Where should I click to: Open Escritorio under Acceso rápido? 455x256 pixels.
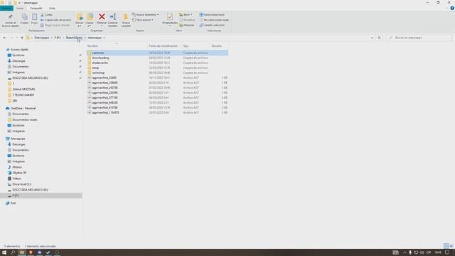[18, 55]
